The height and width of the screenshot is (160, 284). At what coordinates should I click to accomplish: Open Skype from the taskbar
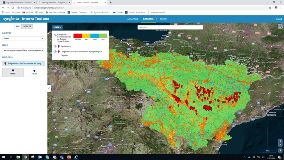click(47, 157)
